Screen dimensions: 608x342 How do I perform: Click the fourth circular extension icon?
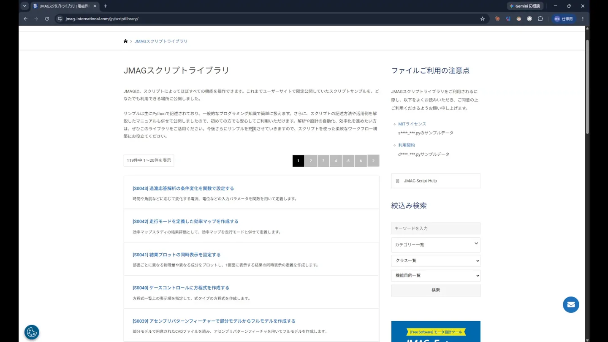coord(529,19)
